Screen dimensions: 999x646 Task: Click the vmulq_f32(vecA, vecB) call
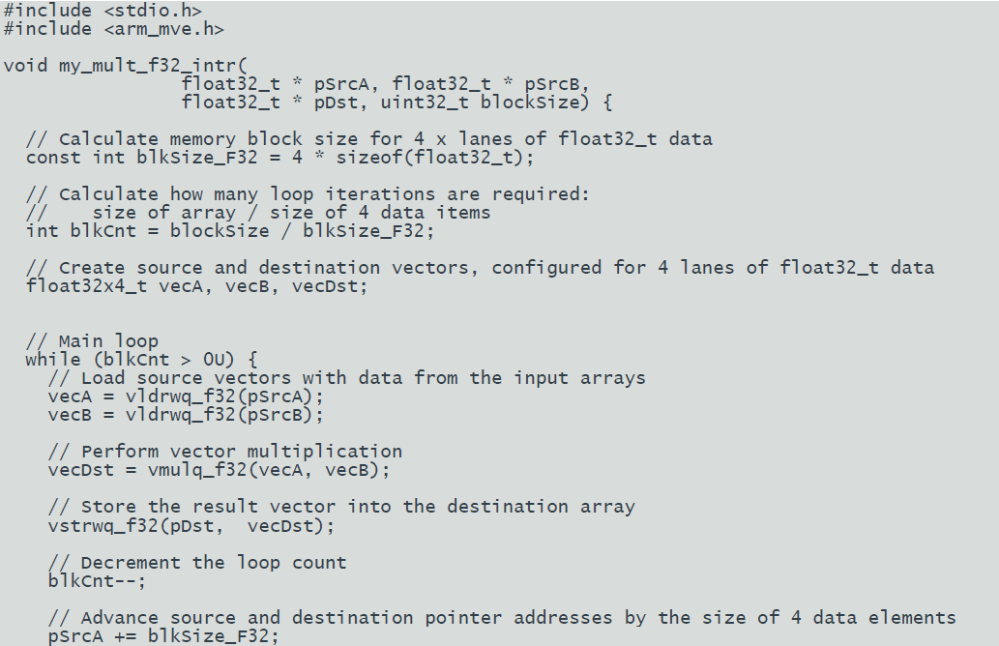tap(264, 471)
